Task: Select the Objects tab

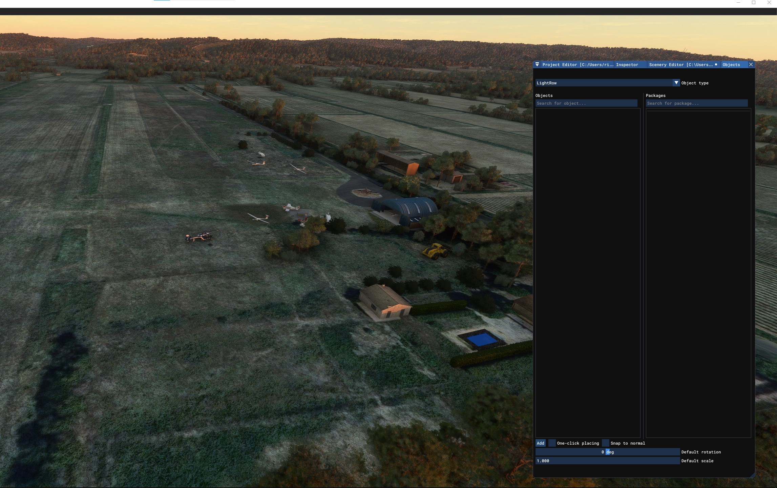Action: (731, 64)
